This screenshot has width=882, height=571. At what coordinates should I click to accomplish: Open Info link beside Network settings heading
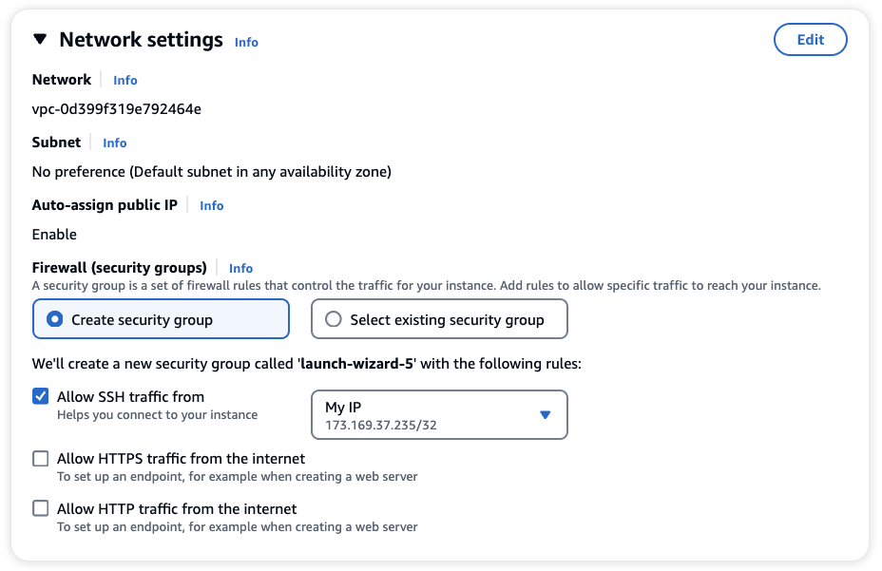(246, 42)
